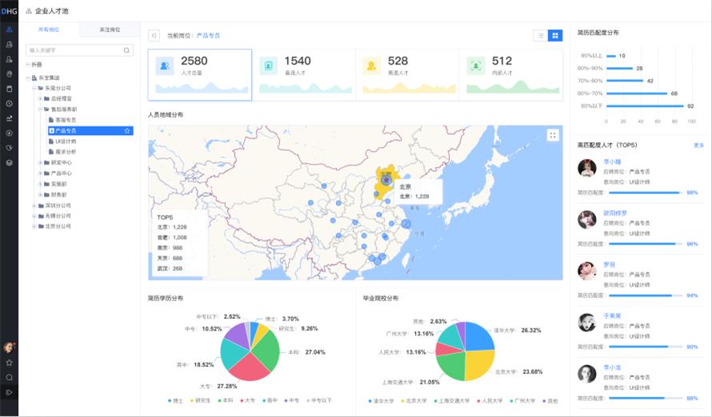The height and width of the screenshot is (417, 712).
Task: Toggle 上海交通大学 legend in school pie chart
Action: (452, 401)
